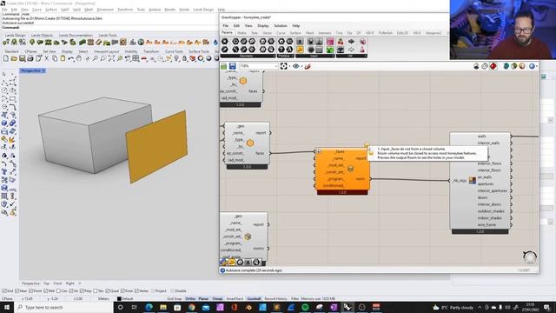Expand the Primitive group panel in Params tab
Image resolution: width=556 pixels, height=313 pixels.
[286, 56]
